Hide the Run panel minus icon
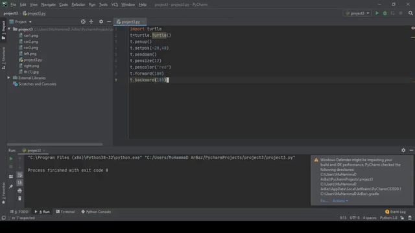This screenshot has width=415, height=233. [x=411, y=150]
